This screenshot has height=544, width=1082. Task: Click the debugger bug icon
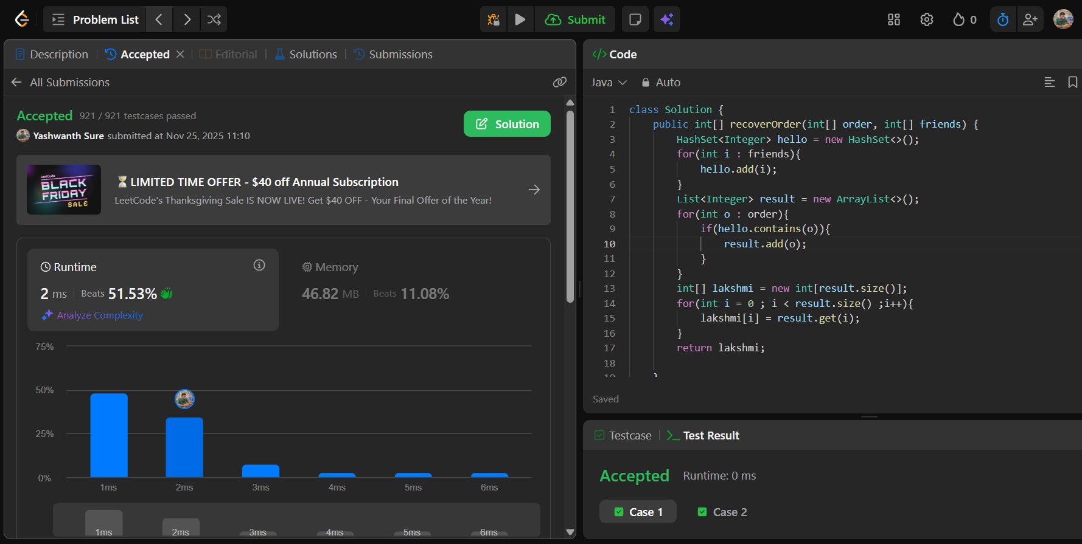[494, 19]
